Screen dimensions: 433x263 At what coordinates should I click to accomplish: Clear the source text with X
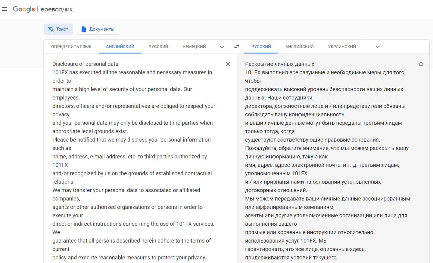(228, 64)
